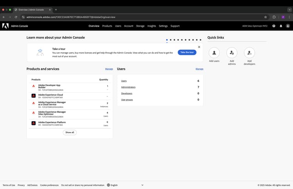The height and width of the screenshot is (189, 293).
Task: Open the browser extensions puzzle icon
Action: pyautogui.click(x=274, y=17)
